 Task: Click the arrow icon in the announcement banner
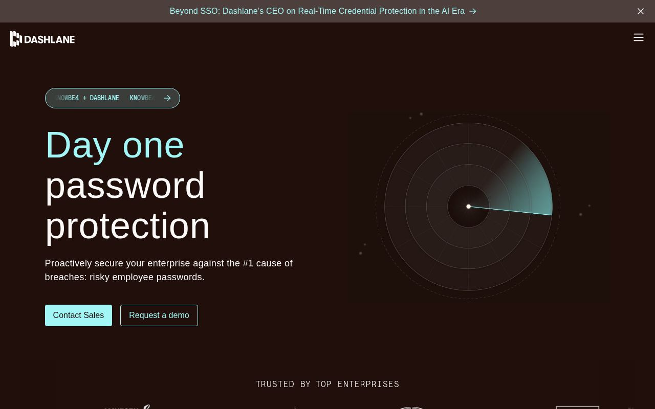point(472,11)
